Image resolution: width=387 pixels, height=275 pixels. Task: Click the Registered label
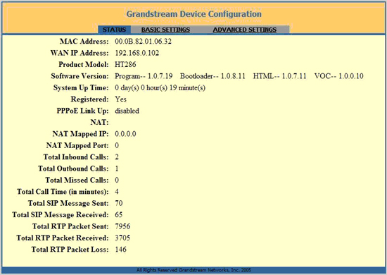[89, 99]
